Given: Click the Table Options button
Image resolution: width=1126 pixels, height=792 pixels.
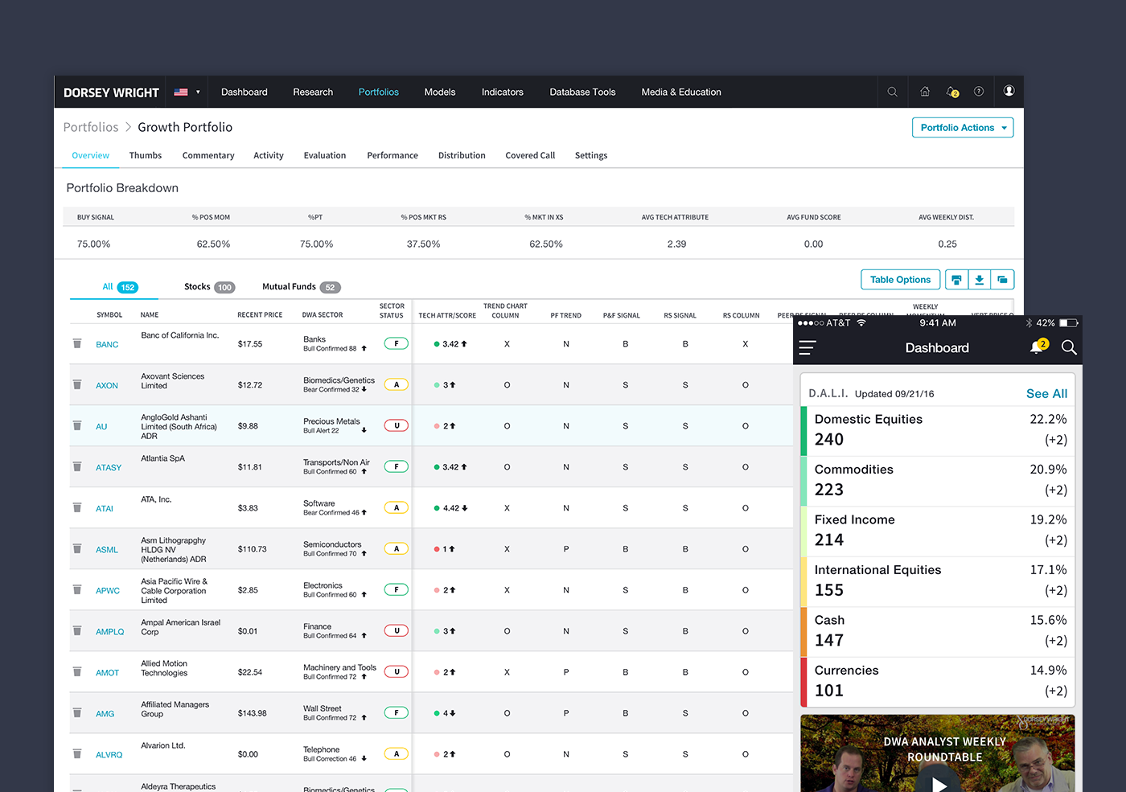Looking at the screenshot, I should 900,280.
